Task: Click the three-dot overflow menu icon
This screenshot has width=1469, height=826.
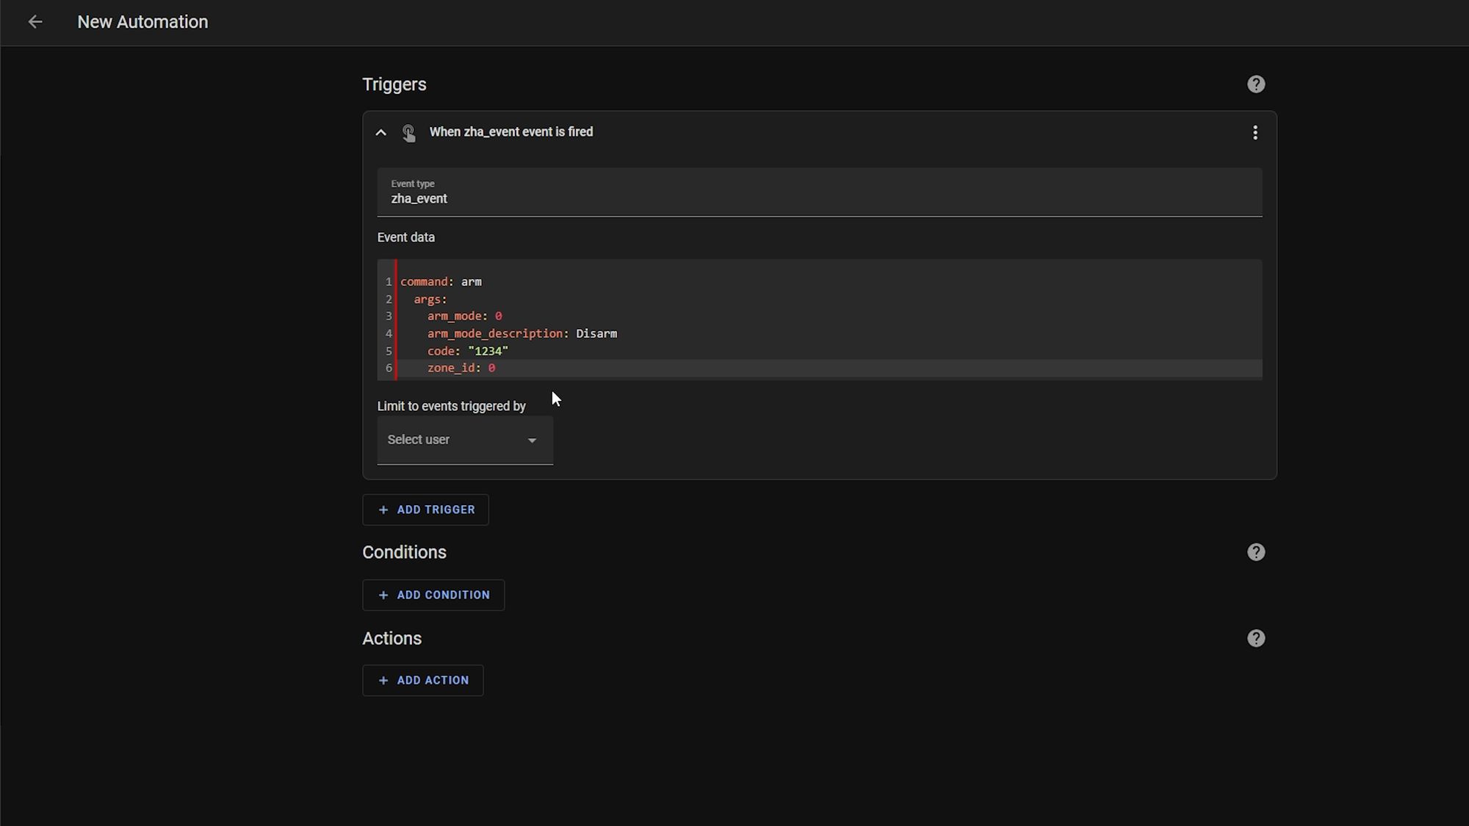Action: (1255, 132)
